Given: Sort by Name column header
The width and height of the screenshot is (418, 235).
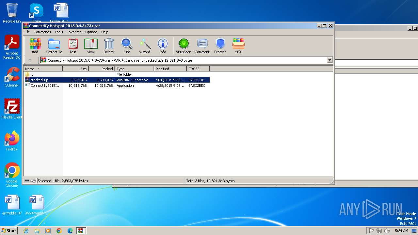Looking at the screenshot, I should pos(43,69).
